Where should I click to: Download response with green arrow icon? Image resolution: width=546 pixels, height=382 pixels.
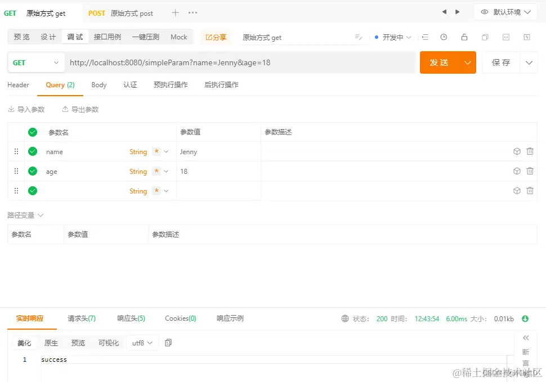click(525, 318)
